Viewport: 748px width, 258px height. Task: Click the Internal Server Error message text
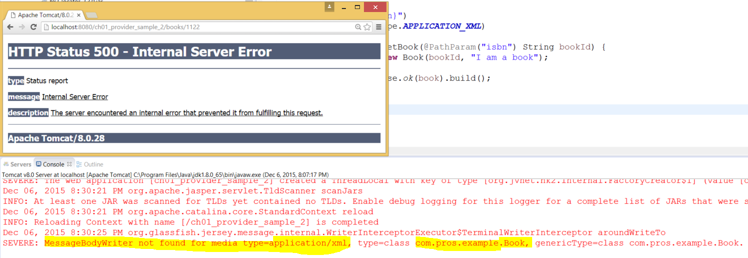(75, 97)
